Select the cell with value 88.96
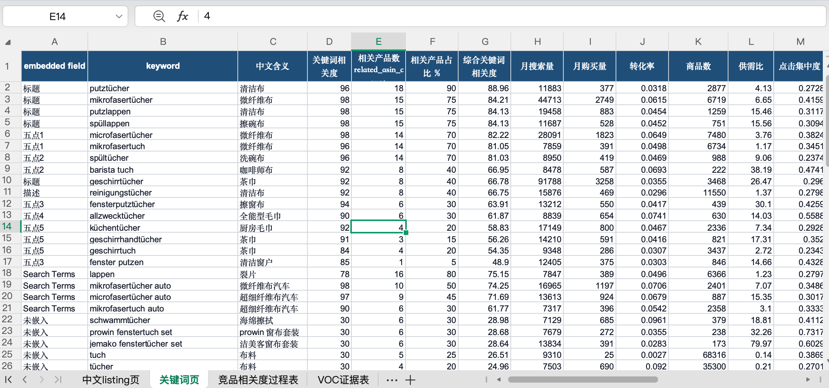 pos(484,88)
